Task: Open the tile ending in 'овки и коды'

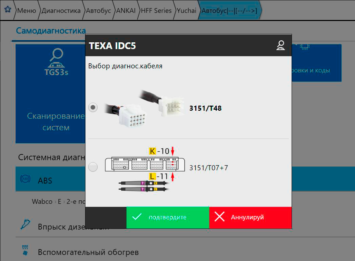Action: 316,63
